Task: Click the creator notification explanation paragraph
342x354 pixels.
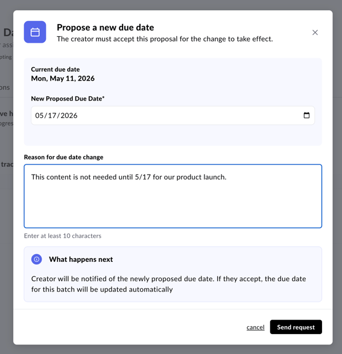Action: [168, 284]
